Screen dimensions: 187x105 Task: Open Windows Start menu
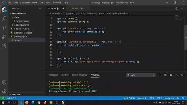pyautogui.click(x=3, y=103)
